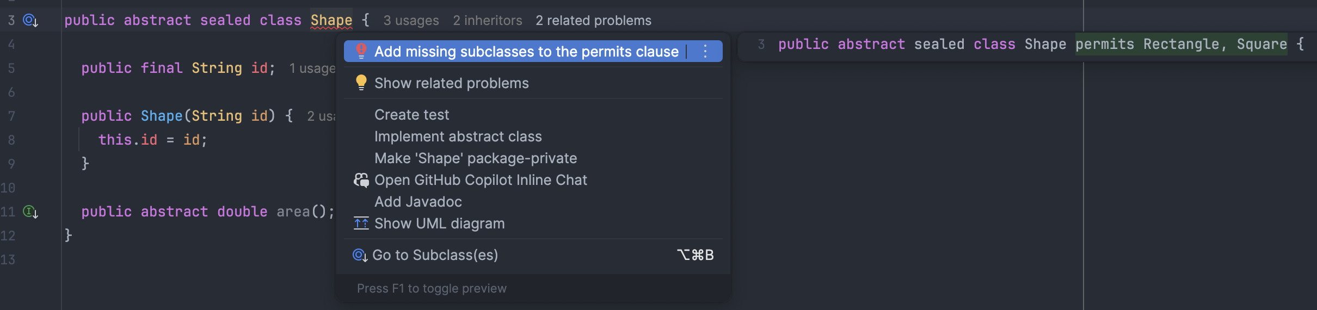The width and height of the screenshot is (1317, 310).
Task: Click the red error bulb icon
Action: point(361,51)
